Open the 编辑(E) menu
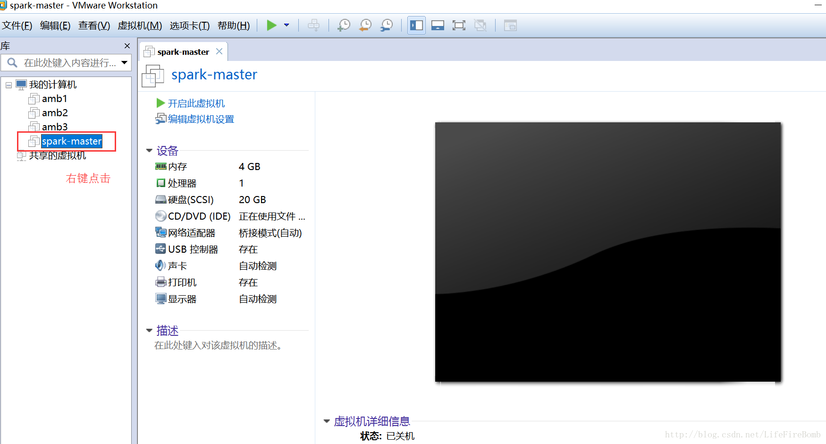 55,26
